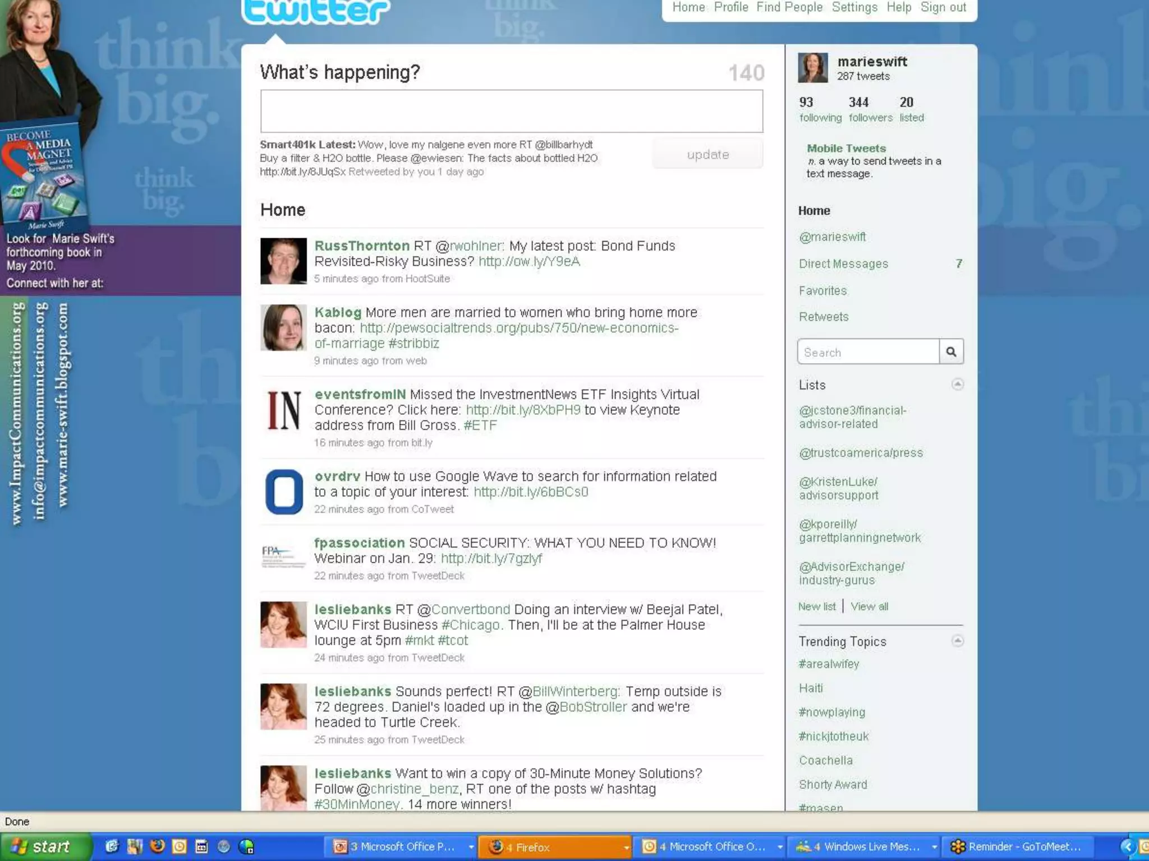
Task: Open Direct Messages in sidebar
Action: pyautogui.click(x=843, y=263)
